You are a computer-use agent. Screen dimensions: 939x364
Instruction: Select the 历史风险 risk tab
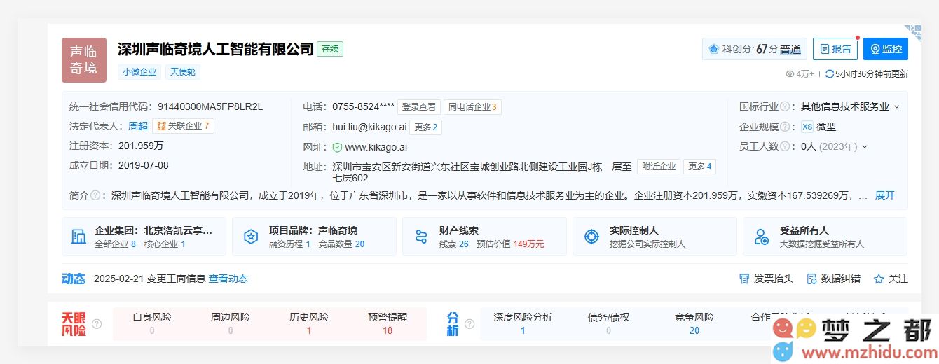309,323
